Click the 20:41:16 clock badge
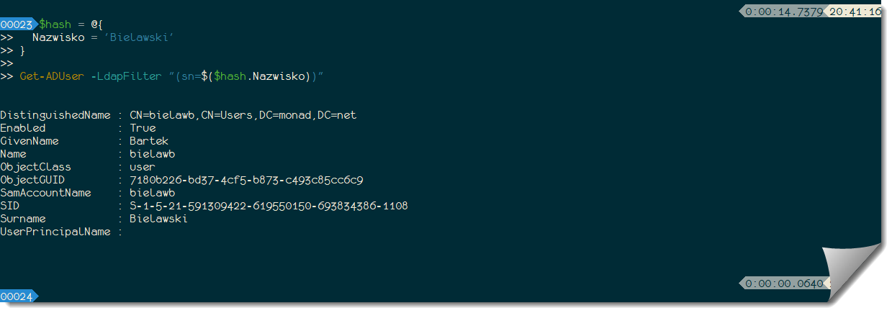892x313 pixels. (x=855, y=12)
